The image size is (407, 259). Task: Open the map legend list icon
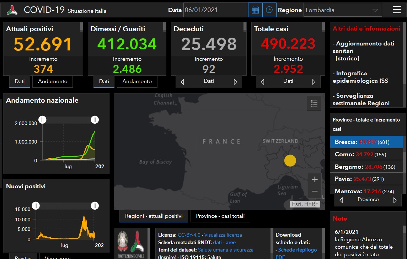(x=314, y=104)
